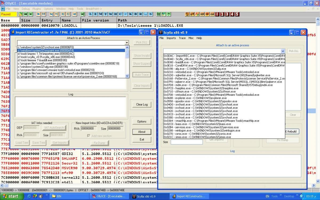Open the Log window with the L button
Image resolution: width=320 pixels, height=200 pixels.
point(91,14)
